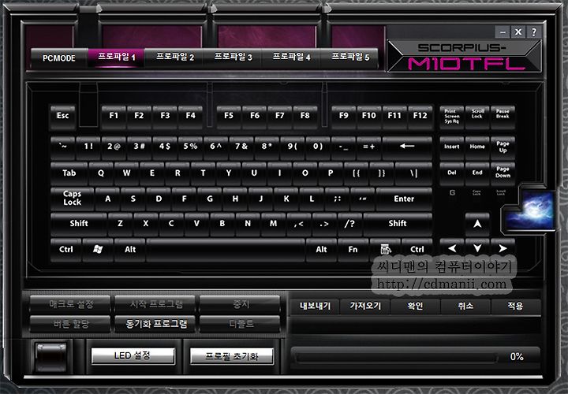The height and width of the screenshot is (394, 568).
Task: Select the F5 key
Action: click(x=229, y=116)
